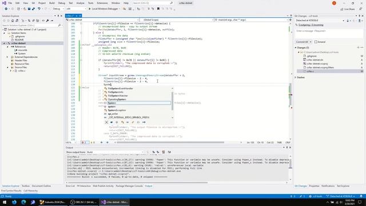
Task: Switch to the Test Explorer tab
Action: (x=343, y=186)
